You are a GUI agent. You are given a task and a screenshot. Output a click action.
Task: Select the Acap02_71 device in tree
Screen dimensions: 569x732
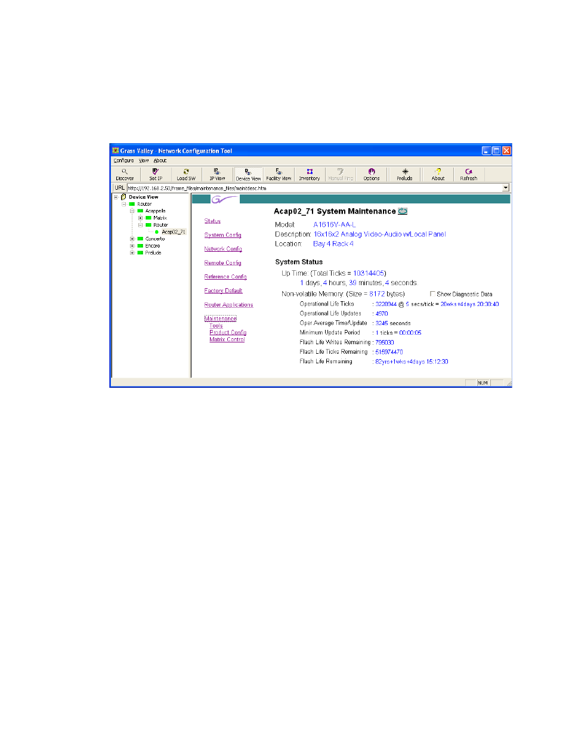pyautogui.click(x=174, y=231)
